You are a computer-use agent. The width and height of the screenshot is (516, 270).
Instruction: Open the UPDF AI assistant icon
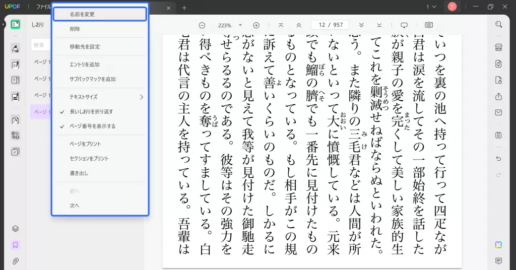pos(498,245)
